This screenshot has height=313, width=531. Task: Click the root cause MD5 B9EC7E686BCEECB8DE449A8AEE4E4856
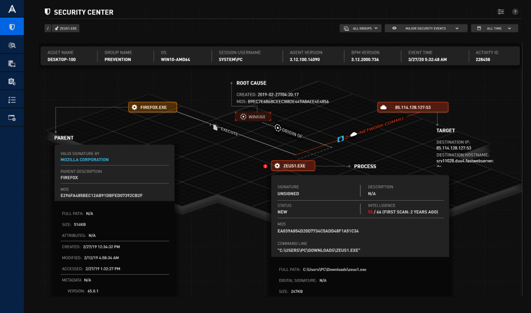[288, 101]
